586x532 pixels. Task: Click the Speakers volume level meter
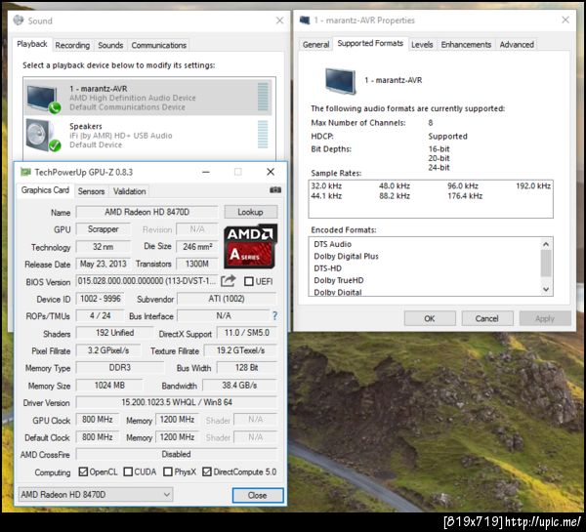263,135
